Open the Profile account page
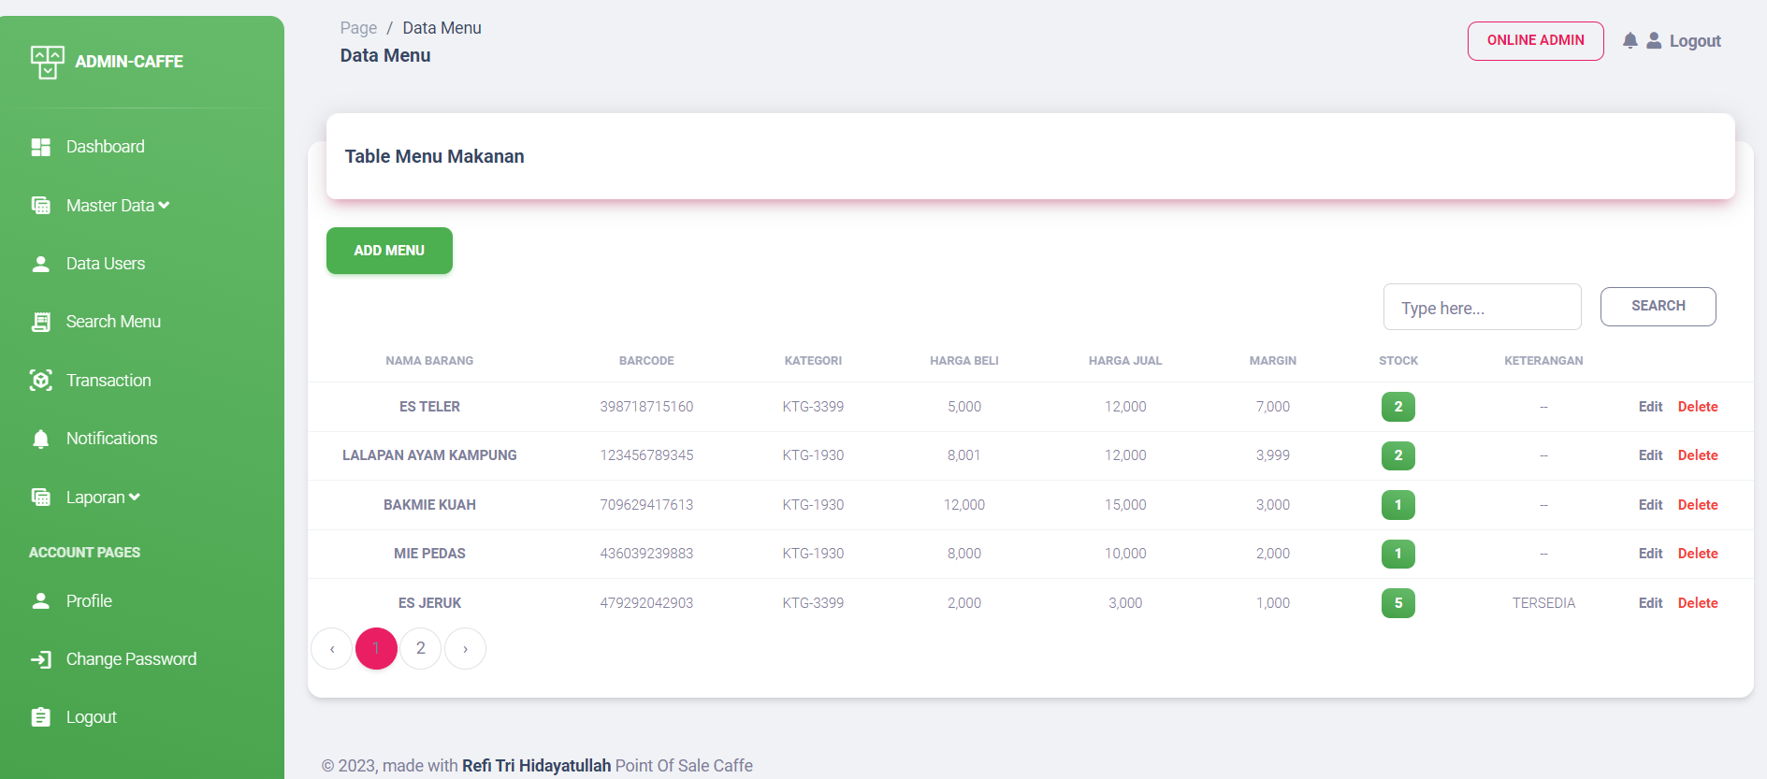The image size is (1767, 779). pos(89,601)
